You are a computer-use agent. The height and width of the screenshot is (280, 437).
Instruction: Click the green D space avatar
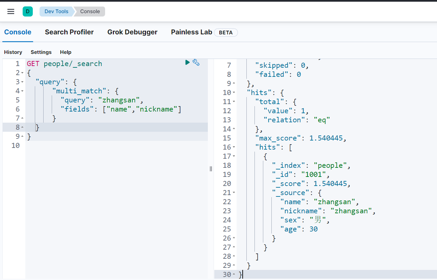[28, 11]
